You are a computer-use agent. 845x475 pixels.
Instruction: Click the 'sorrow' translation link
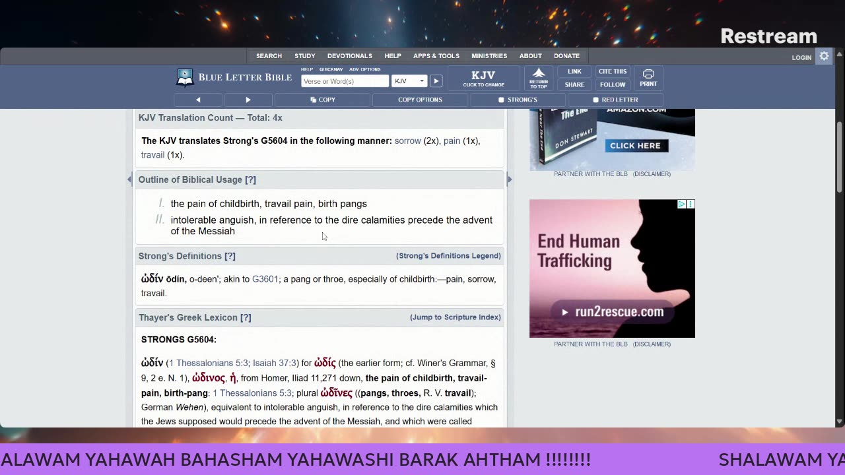[x=407, y=141]
